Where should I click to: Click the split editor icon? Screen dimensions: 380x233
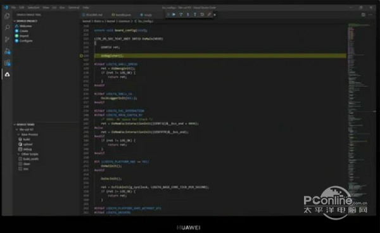(363, 15)
